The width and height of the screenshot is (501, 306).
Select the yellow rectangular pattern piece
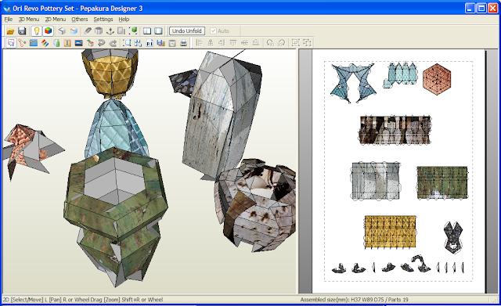(390, 232)
